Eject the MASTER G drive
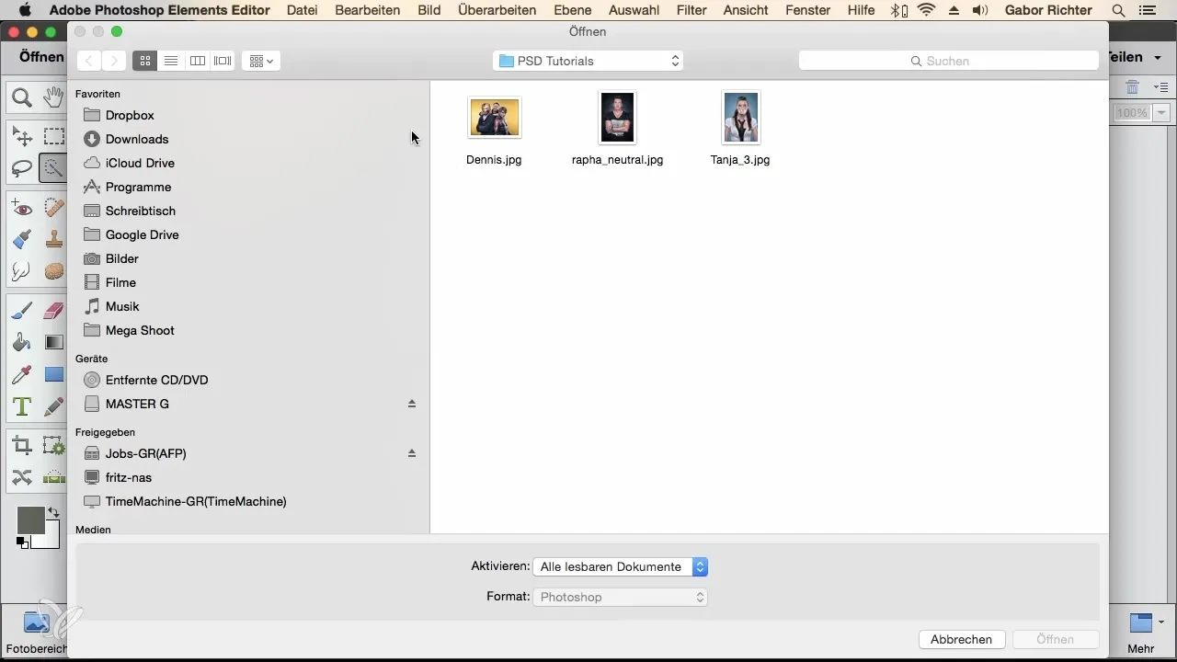Screen dimensions: 1177x662 click(x=412, y=404)
